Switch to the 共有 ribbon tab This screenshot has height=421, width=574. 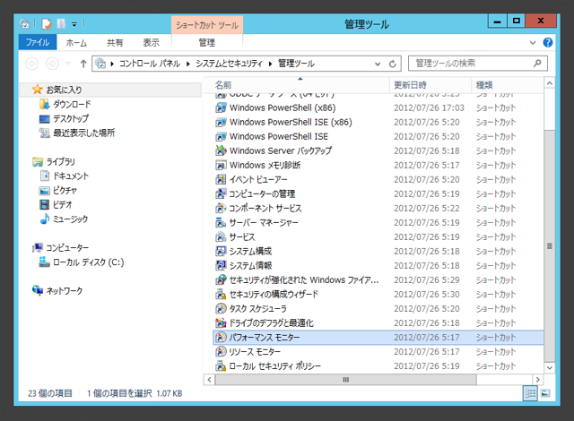115,43
